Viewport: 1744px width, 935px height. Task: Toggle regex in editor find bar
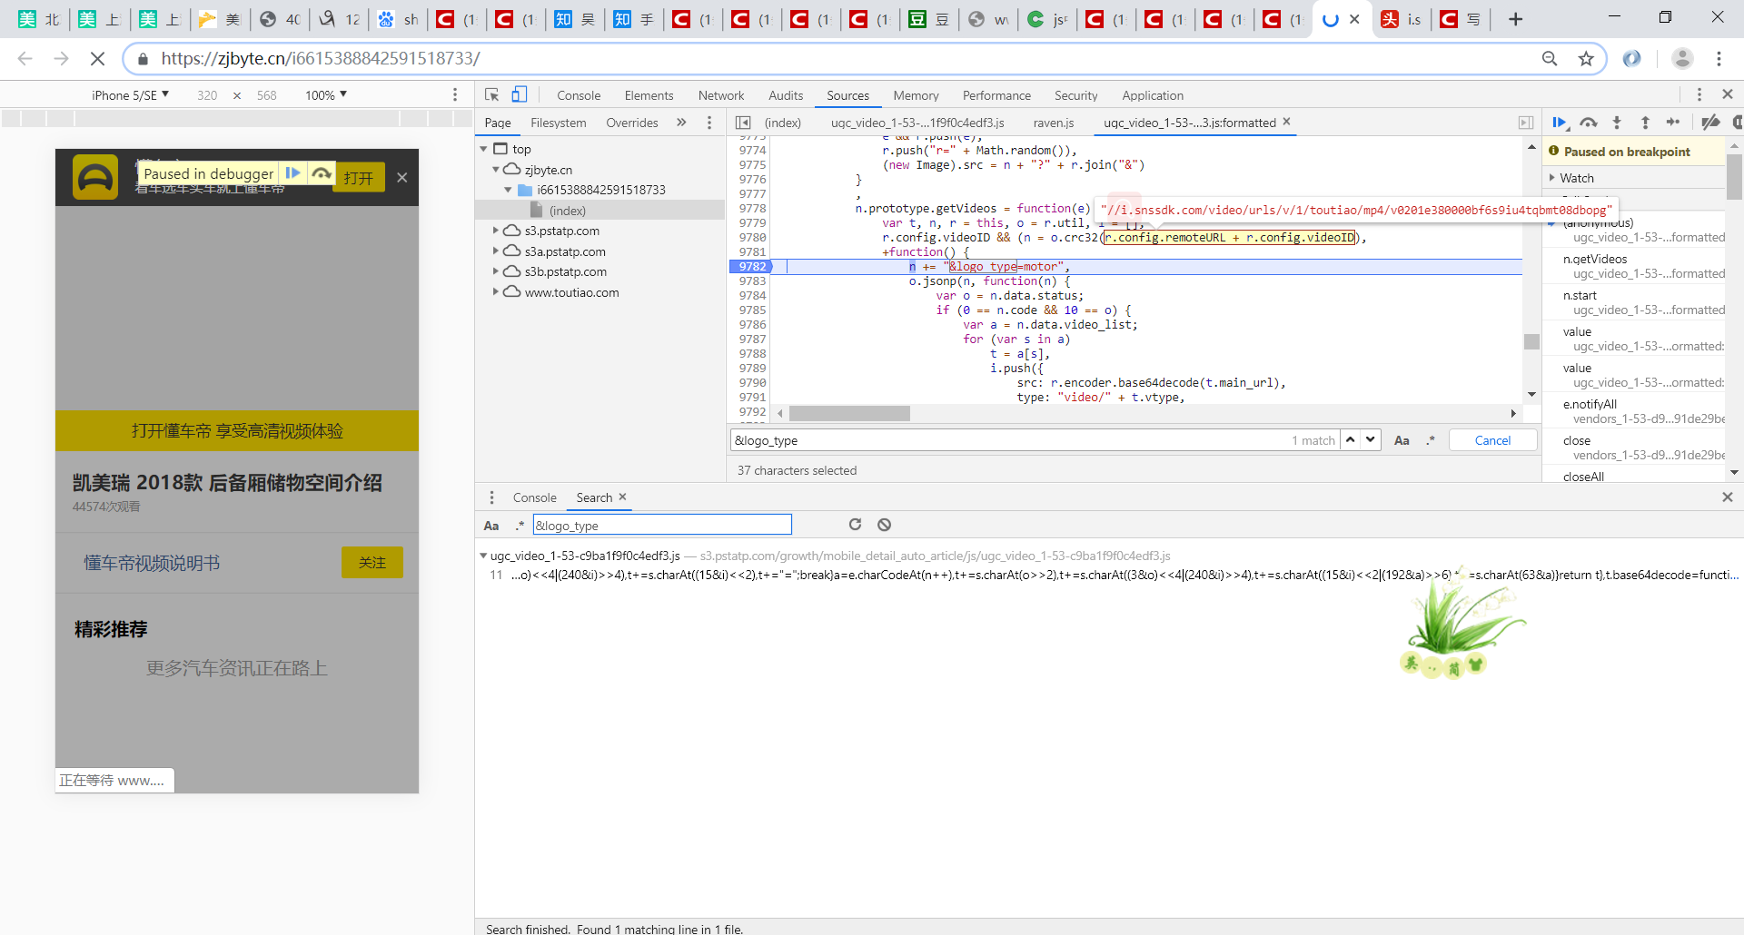pos(1431,440)
